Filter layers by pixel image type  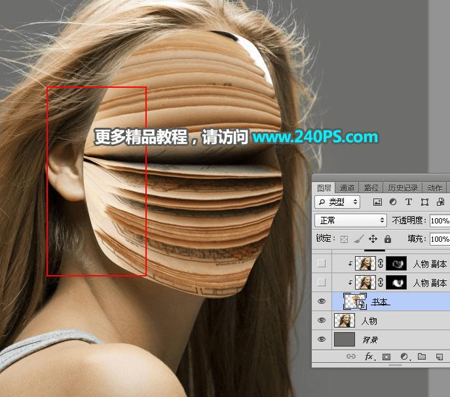377,202
